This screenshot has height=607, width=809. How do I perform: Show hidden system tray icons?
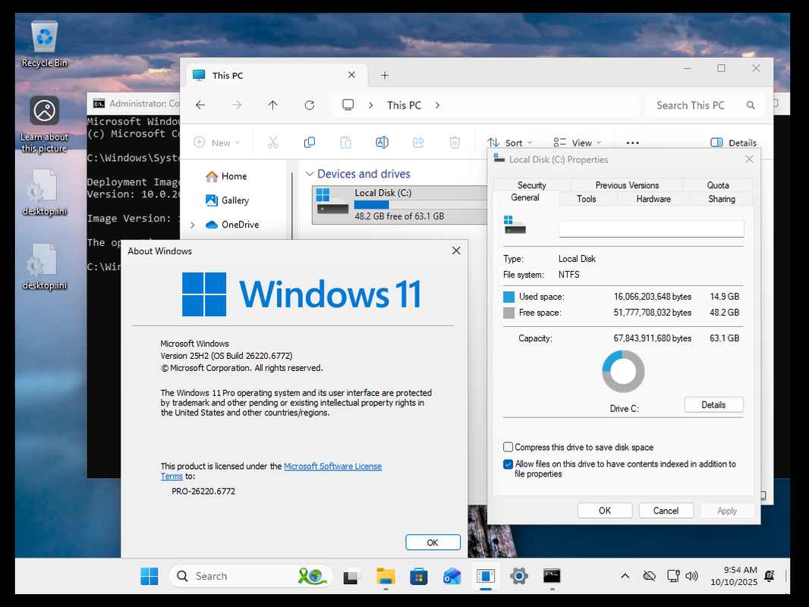click(x=625, y=576)
